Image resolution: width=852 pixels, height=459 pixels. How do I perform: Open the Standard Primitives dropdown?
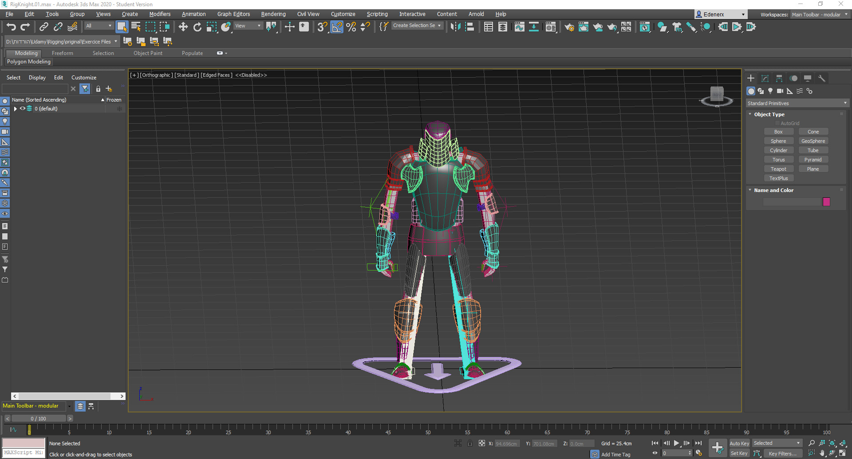(x=797, y=103)
